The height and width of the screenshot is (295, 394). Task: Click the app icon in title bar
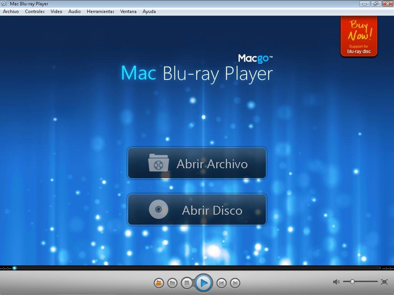(4, 3)
